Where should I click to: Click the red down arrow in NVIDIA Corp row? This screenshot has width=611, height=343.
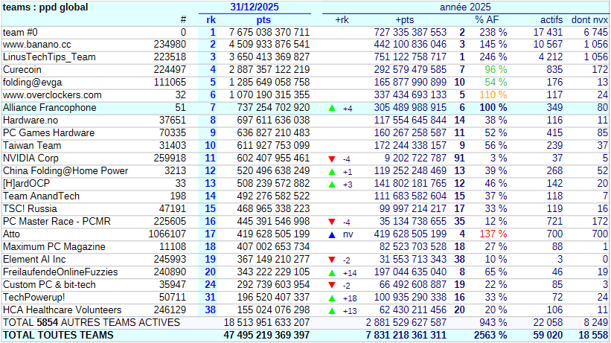tap(332, 158)
